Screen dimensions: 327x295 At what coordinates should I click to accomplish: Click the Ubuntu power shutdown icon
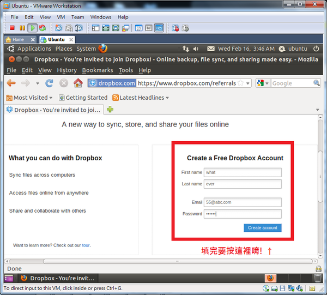pyautogui.click(x=316, y=49)
